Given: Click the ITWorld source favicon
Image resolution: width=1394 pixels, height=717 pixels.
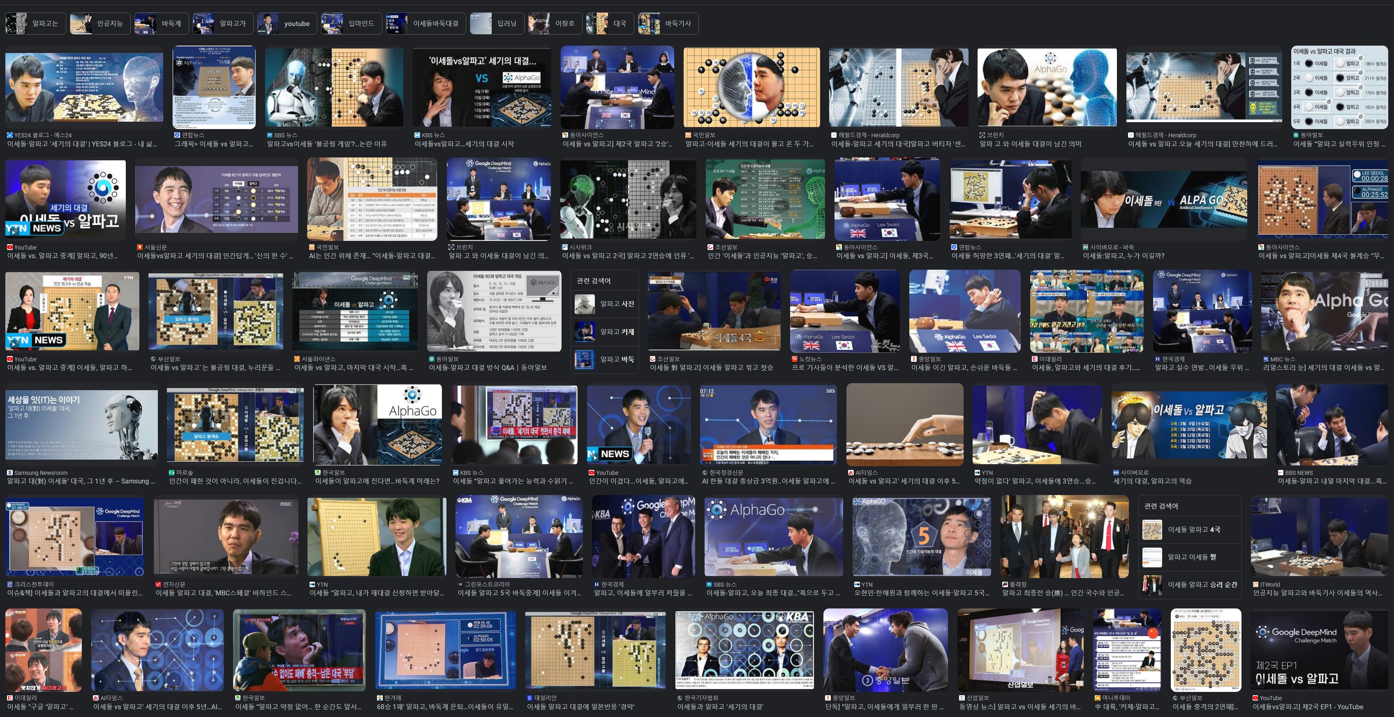Looking at the screenshot, I should click(1255, 585).
